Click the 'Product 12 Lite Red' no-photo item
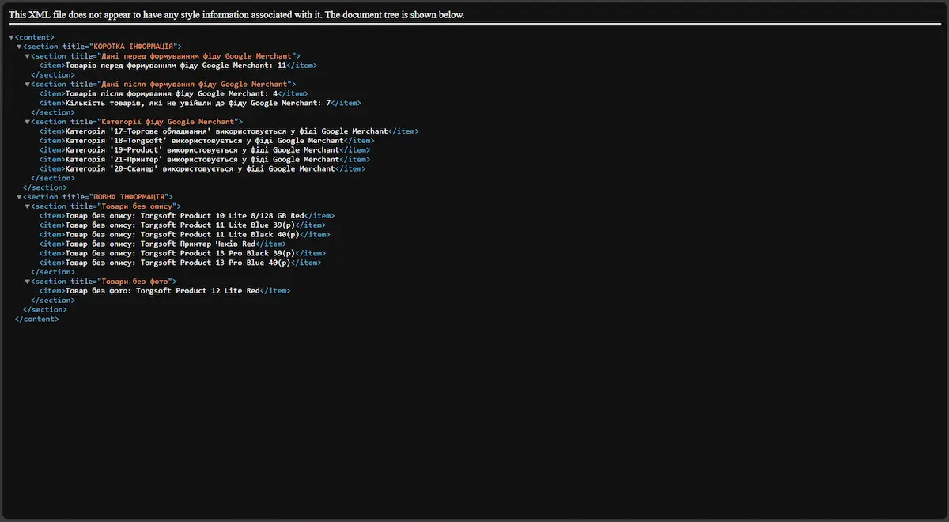Image resolution: width=949 pixels, height=522 pixels. [163, 291]
